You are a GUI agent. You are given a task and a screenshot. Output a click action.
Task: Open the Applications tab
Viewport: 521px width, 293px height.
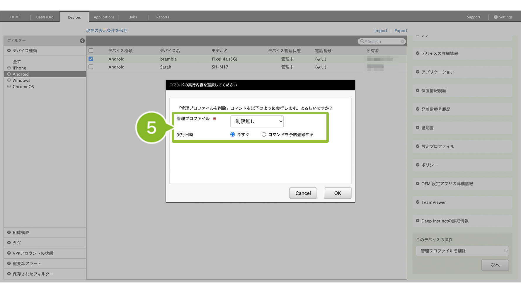[x=104, y=17]
